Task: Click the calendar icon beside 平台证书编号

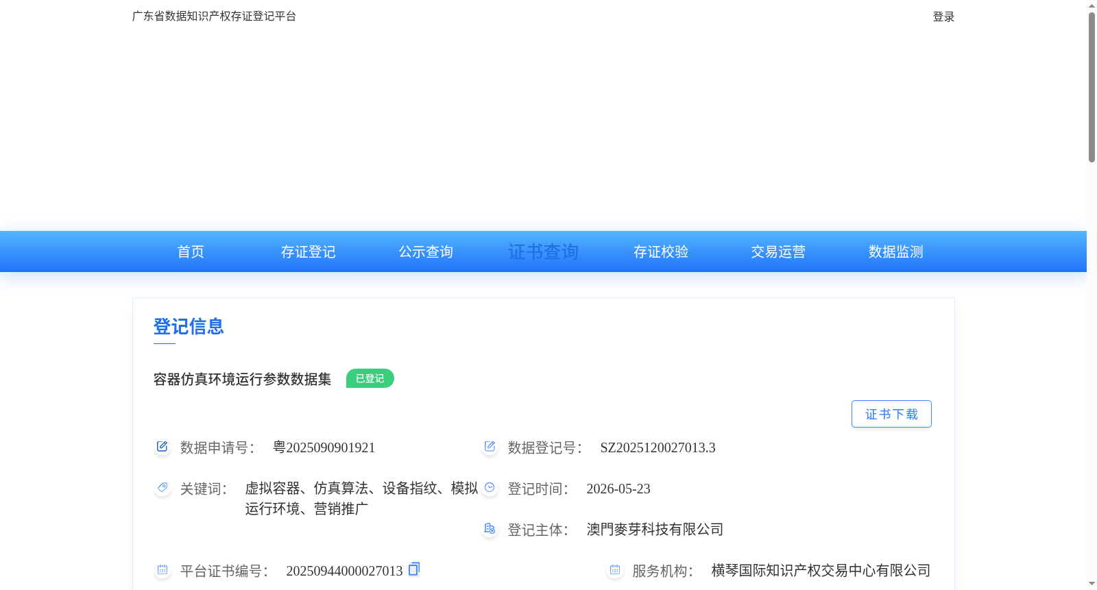Action: coord(162,569)
